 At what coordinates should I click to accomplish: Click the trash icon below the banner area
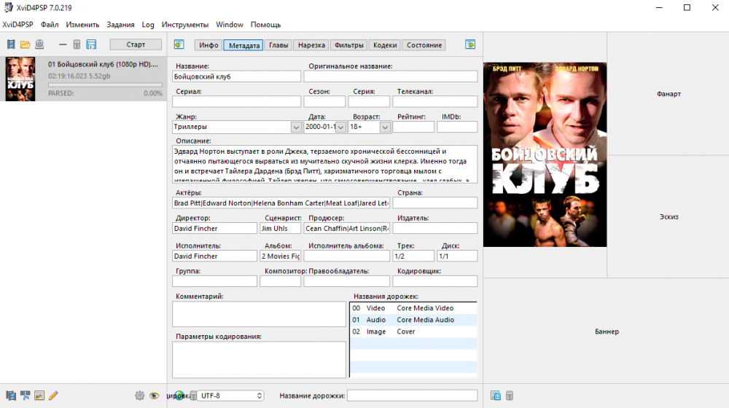point(510,396)
